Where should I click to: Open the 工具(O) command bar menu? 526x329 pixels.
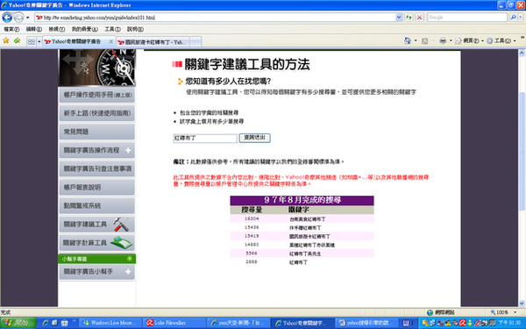501,40
